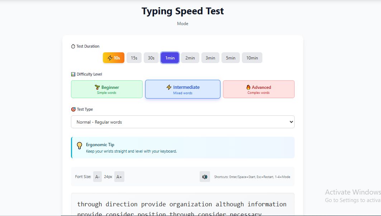Click the seedling icon on Beginner
The width and height of the screenshot is (381, 216).
tap(97, 87)
